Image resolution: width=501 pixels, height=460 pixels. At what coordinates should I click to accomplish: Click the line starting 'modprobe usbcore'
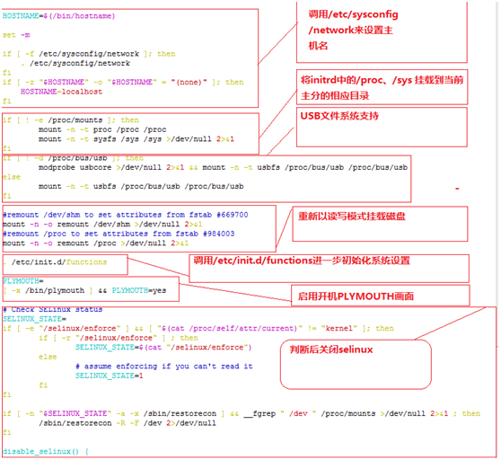223,167
